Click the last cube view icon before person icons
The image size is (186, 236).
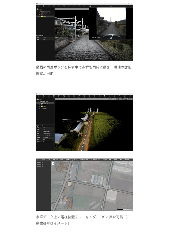click(x=126, y=99)
